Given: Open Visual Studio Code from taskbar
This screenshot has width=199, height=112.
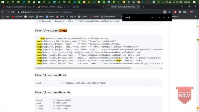Looking at the screenshot, I should (74, 2).
